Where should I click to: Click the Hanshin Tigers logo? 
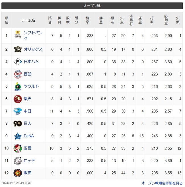(x=18, y=173)
